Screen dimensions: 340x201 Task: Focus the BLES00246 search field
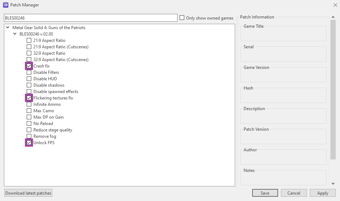[90, 18]
